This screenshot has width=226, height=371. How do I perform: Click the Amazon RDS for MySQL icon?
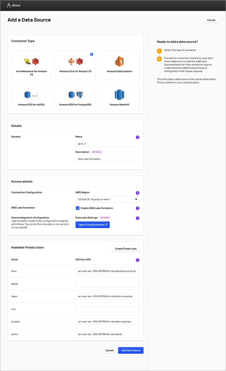31,95
